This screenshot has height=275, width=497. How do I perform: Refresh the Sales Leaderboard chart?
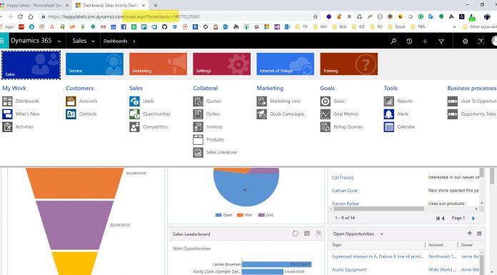tap(295, 234)
